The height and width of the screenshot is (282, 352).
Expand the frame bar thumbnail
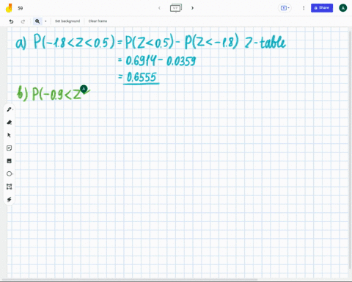click(176, 8)
